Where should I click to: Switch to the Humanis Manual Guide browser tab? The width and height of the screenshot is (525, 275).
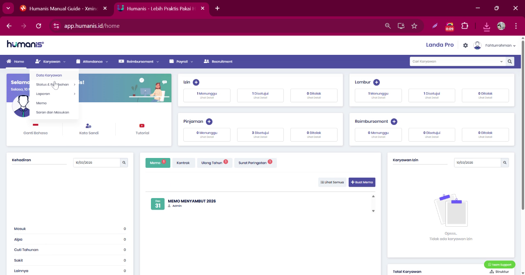pyautogui.click(x=63, y=8)
